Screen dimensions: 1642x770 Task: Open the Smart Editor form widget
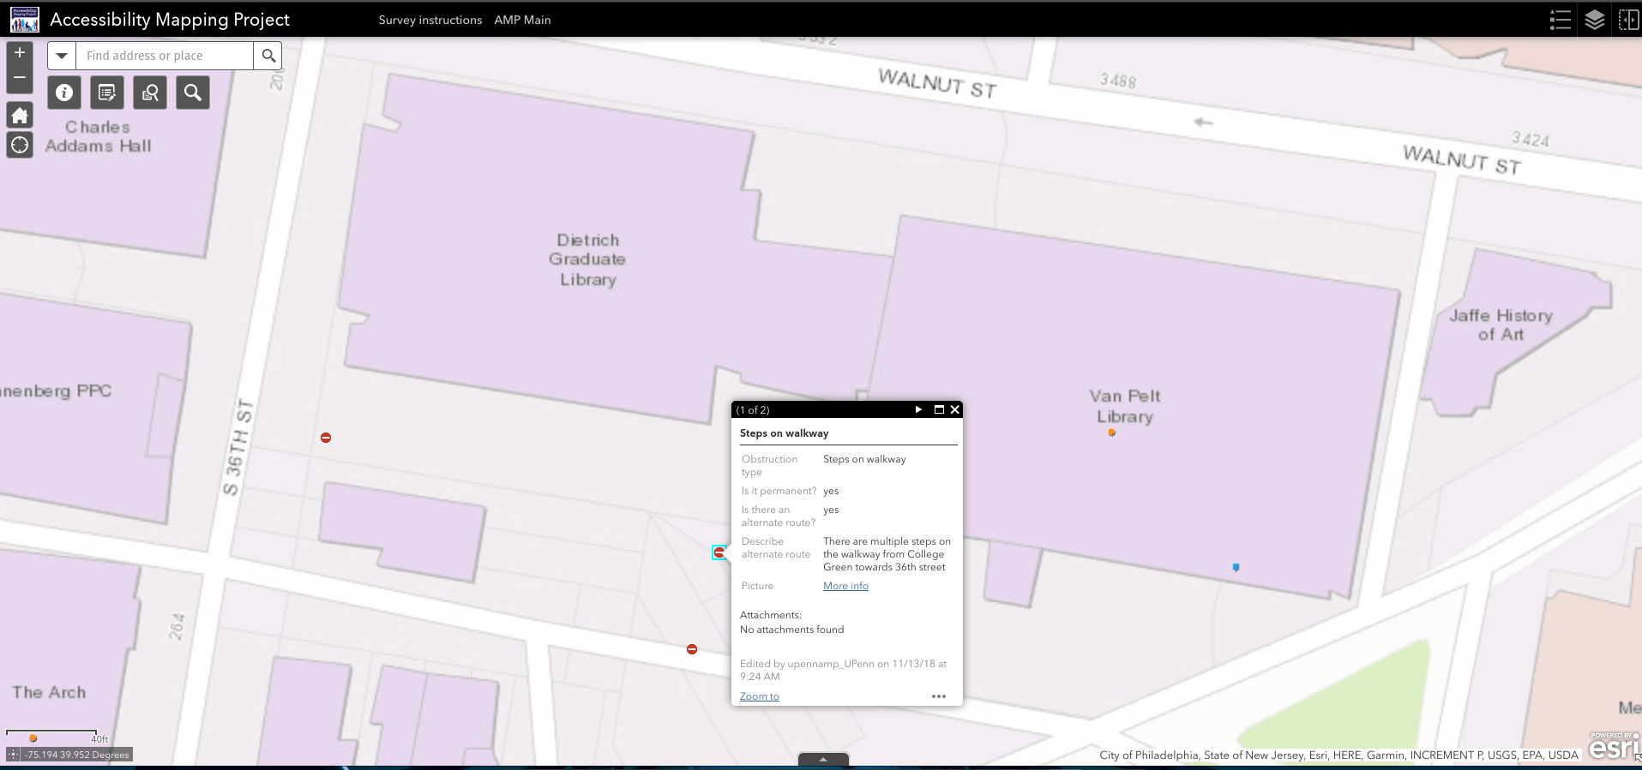(x=107, y=93)
